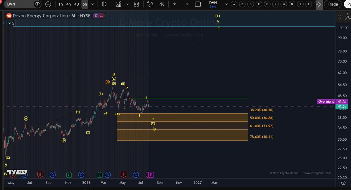Switch to the 4h timeframe

point(68,4)
